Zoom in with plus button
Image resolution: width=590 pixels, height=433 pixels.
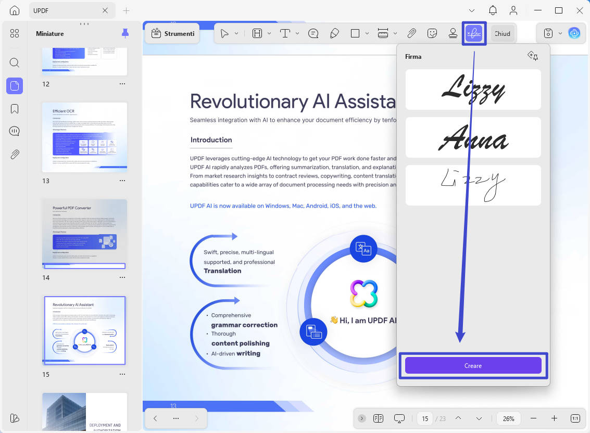[x=554, y=418]
